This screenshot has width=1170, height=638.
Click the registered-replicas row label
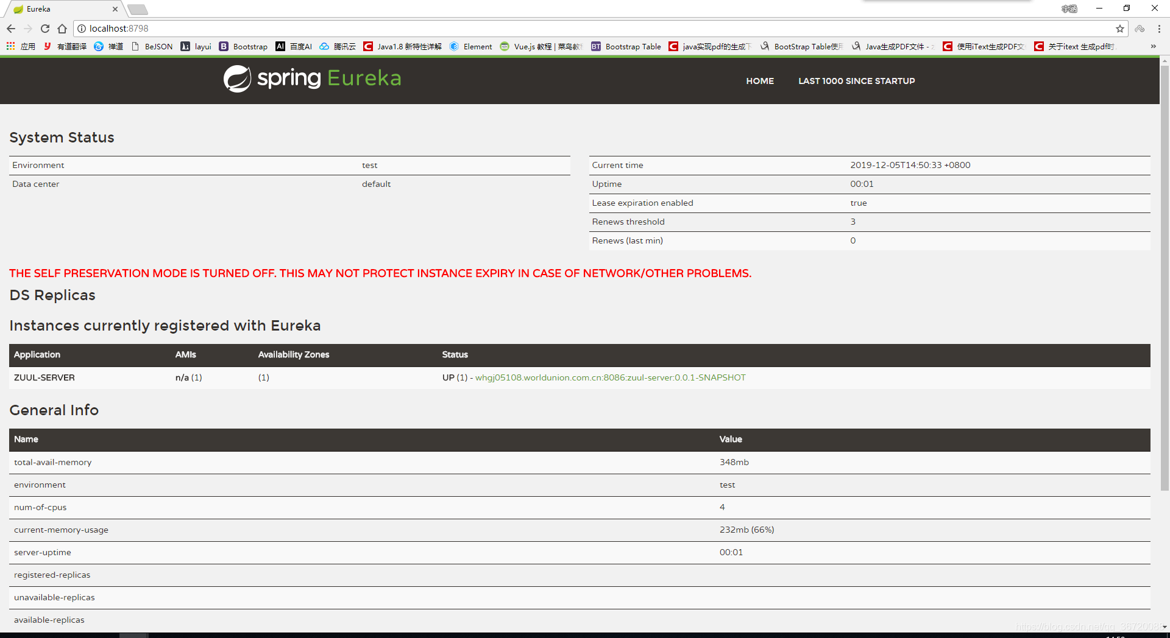[x=52, y=575]
